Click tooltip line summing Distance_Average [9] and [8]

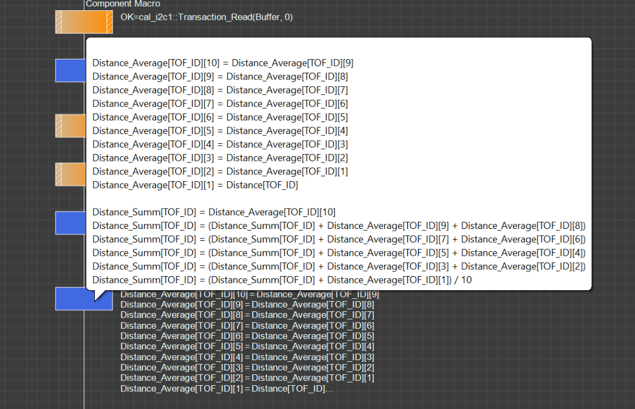pos(339,226)
